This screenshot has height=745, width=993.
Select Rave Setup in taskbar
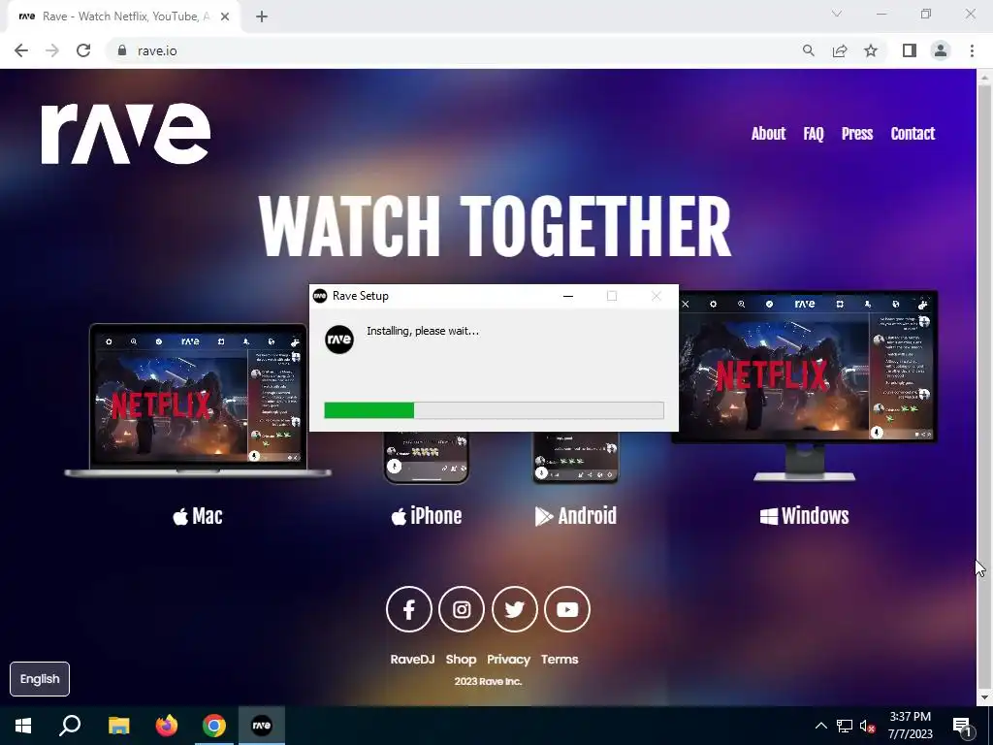[262, 726]
